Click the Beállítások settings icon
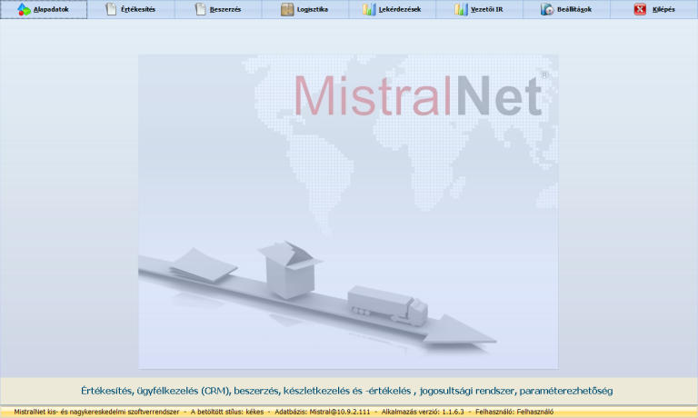 [x=547, y=9]
